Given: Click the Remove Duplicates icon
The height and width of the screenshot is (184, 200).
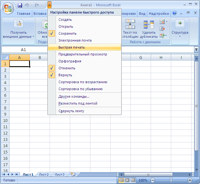Looking at the screenshot, I should [149, 24].
